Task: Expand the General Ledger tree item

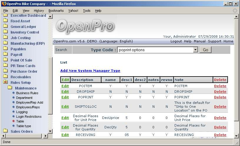Action: pos(23,26)
